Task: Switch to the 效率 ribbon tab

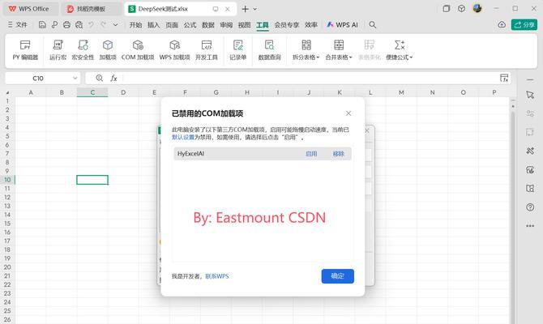Action: (311, 25)
